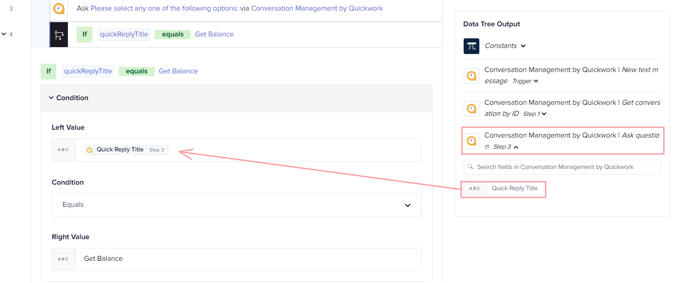The height and width of the screenshot is (283, 677).
Task: Collapse the Condition section
Action: [x=51, y=98]
